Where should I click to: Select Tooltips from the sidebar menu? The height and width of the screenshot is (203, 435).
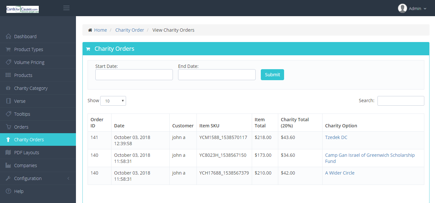pos(22,114)
